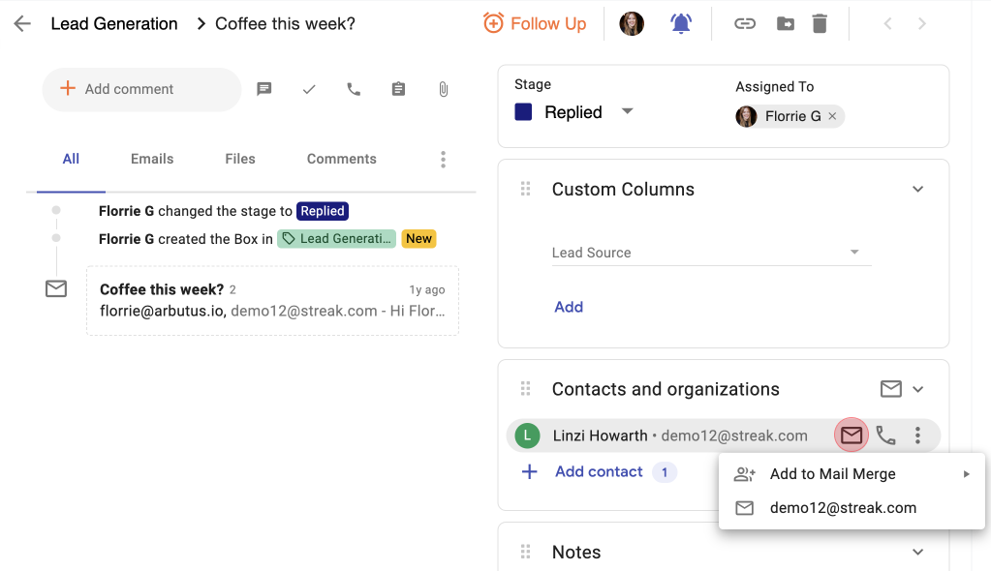
Task: Choose Add to Mail Merge menu item
Action: pos(852,474)
